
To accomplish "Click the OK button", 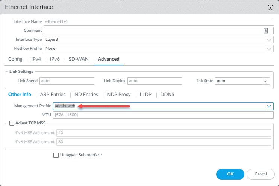I will (230, 174).
